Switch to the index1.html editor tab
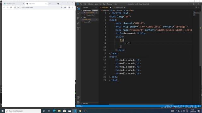This screenshot has height=113, width=202. tap(119, 8)
